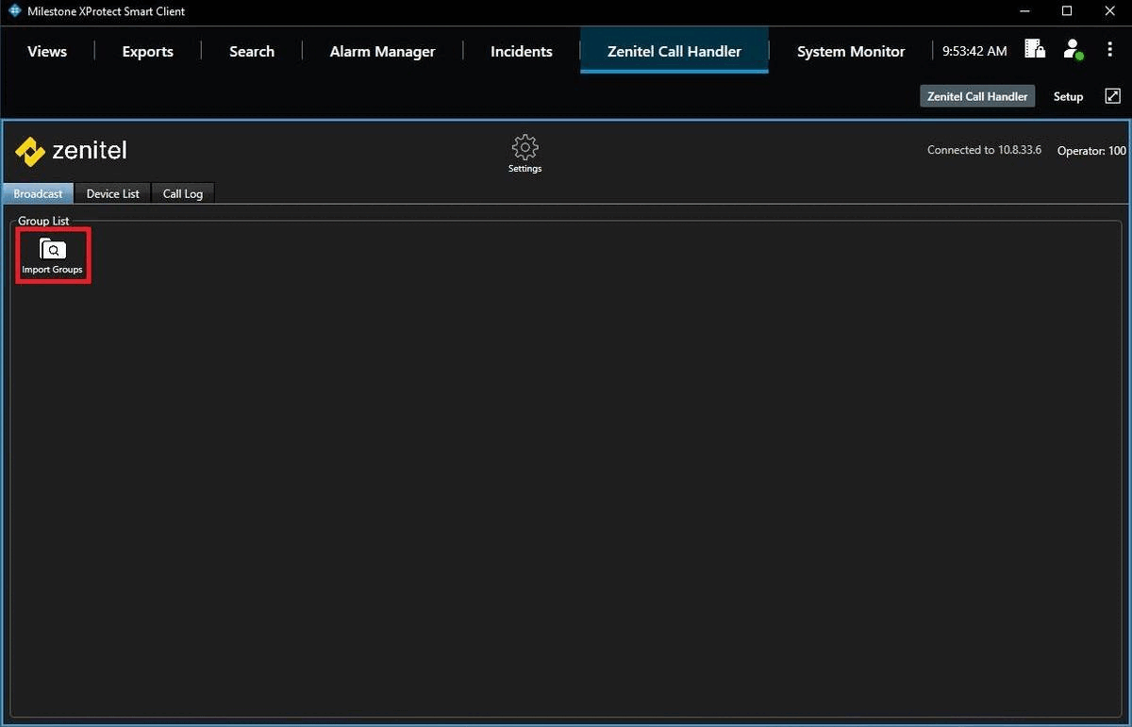Viewport: 1132px width, 727px height.
Task: Open the Alarm Manager tab
Action: click(x=382, y=52)
